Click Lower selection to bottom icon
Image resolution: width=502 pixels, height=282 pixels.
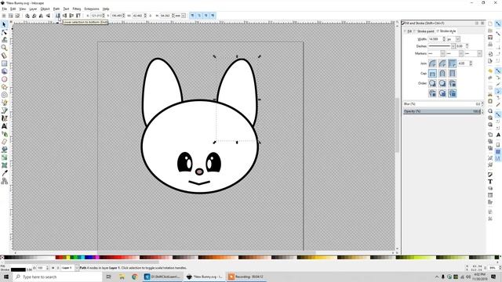[57, 16]
